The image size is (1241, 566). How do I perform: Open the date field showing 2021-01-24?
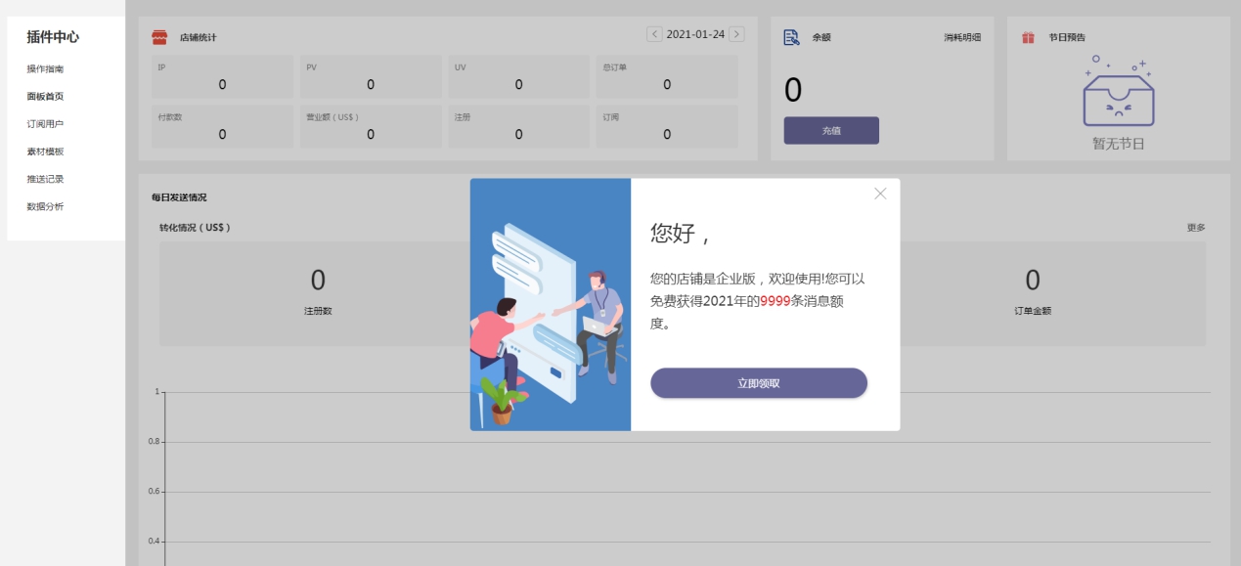[x=695, y=34]
